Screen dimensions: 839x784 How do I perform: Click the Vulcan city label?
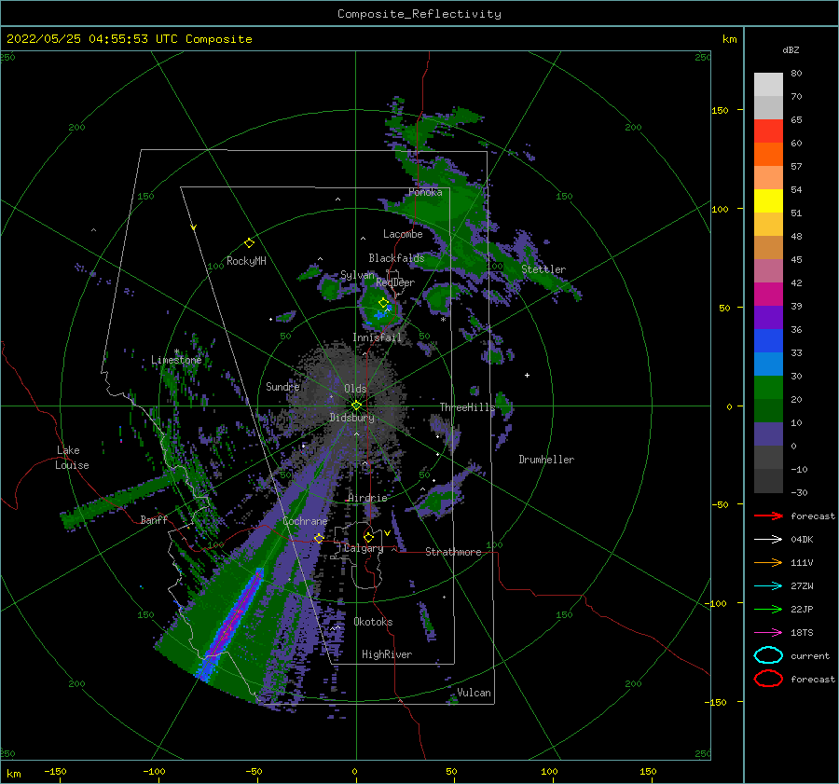coord(474,693)
